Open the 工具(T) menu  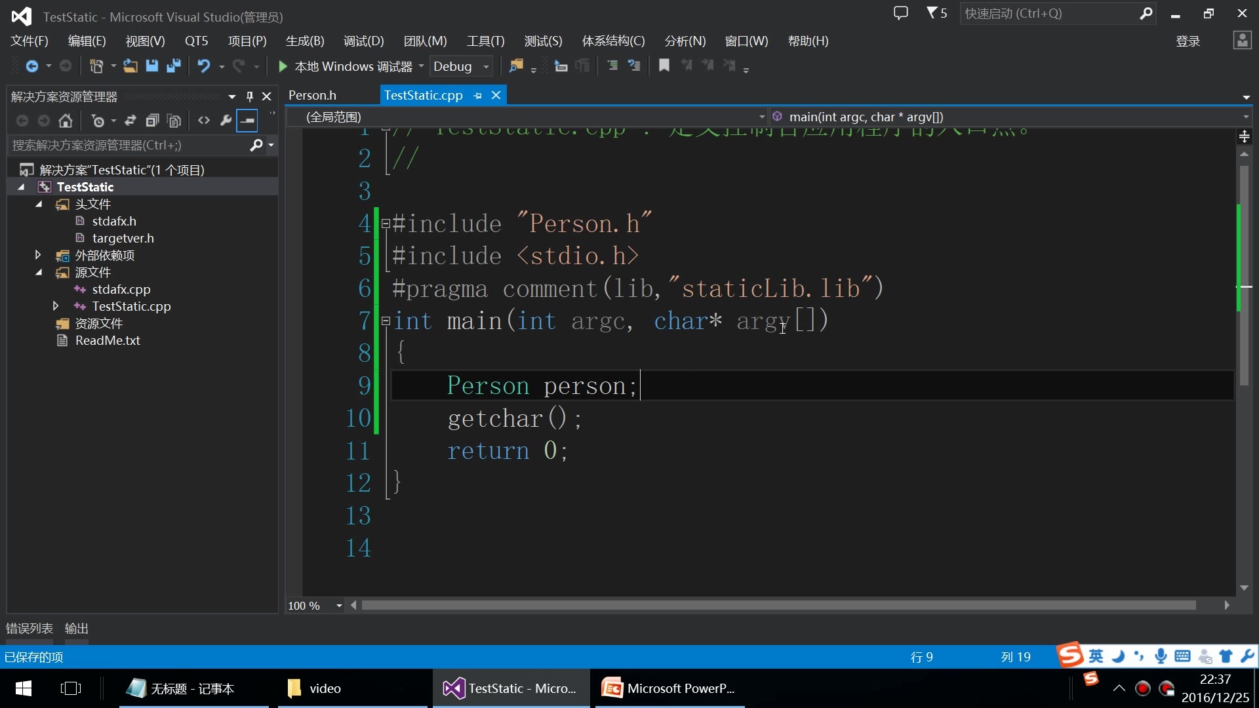tap(486, 41)
